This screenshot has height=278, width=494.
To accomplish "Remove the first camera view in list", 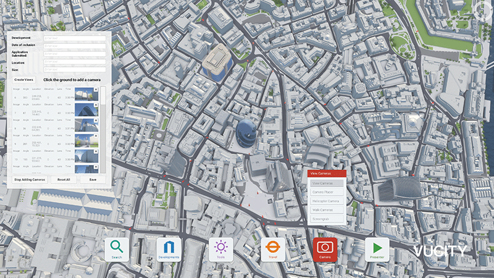I will [96, 90].
